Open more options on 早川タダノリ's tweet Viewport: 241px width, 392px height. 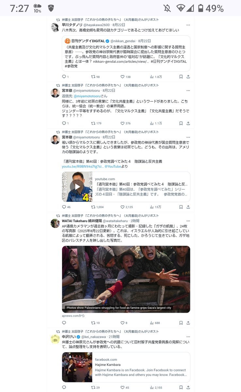click(188, 25)
